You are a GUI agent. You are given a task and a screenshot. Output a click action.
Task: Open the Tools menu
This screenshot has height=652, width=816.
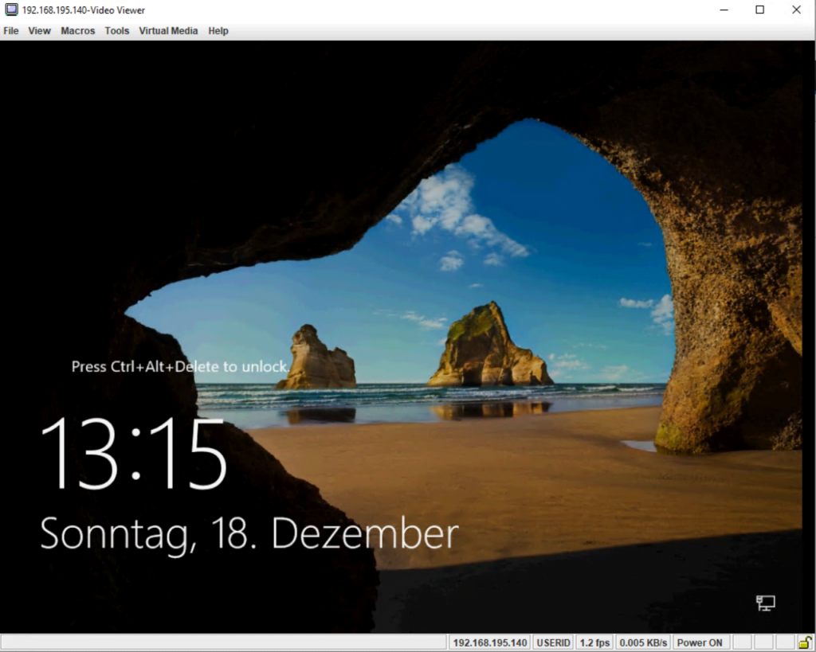point(117,31)
